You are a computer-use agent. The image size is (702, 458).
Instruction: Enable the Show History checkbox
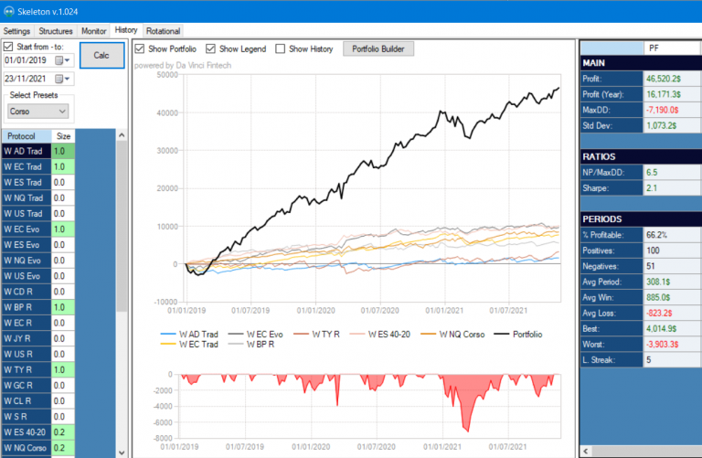click(x=281, y=48)
